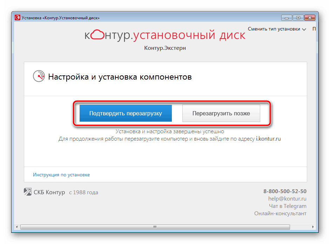330x244 pixels.
Task: Choose Перезагрузить позже button
Action: (221, 113)
